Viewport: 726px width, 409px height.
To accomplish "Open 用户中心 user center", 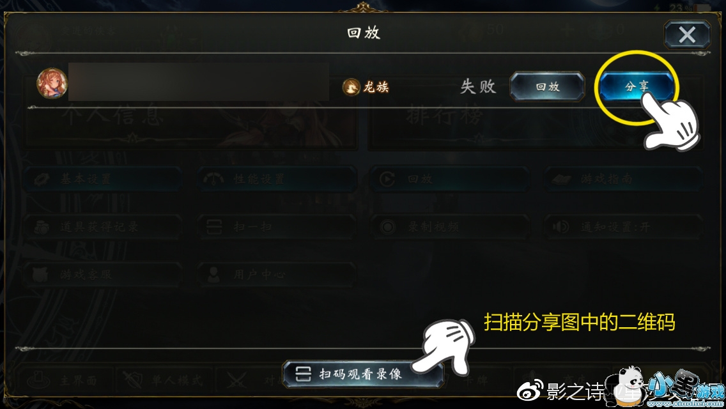I will [x=277, y=274].
